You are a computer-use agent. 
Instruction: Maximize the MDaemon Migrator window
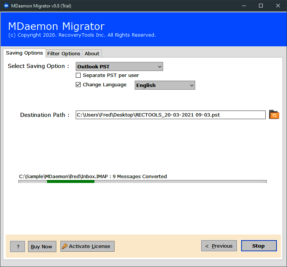(261, 6)
